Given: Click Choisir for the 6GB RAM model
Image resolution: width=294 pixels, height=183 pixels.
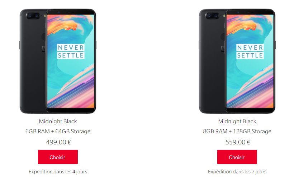Looking at the screenshot, I should (x=58, y=157).
